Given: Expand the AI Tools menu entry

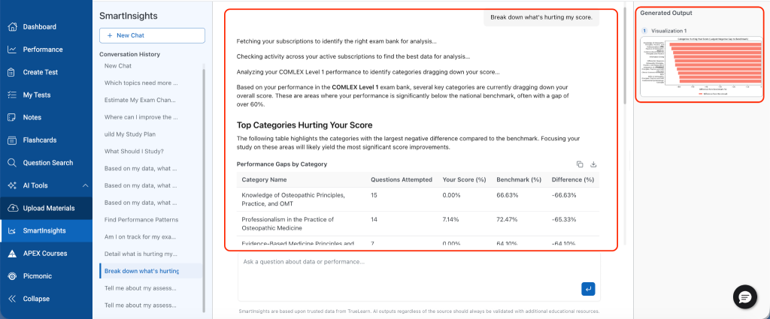Looking at the screenshot, I should tap(46, 185).
